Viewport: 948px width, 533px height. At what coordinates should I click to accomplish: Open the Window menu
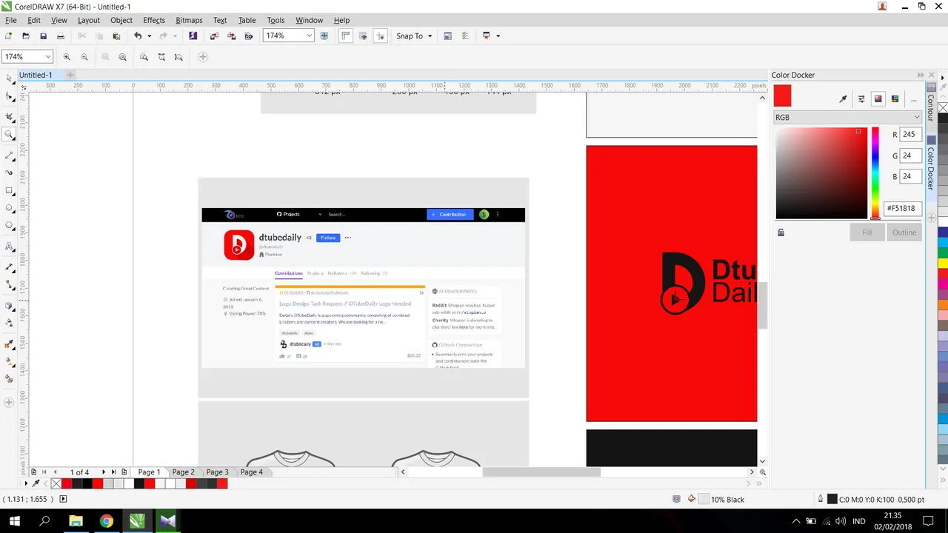pyautogui.click(x=309, y=20)
